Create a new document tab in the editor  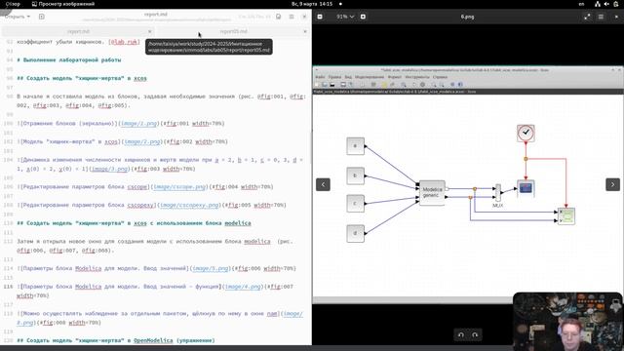click(41, 17)
